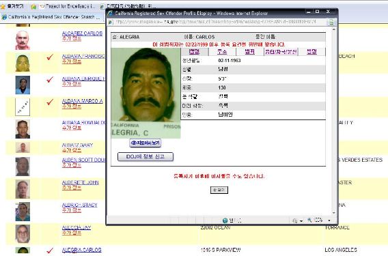Open 추가 정보 under ALDANA FRANCISCO

click(x=72, y=61)
